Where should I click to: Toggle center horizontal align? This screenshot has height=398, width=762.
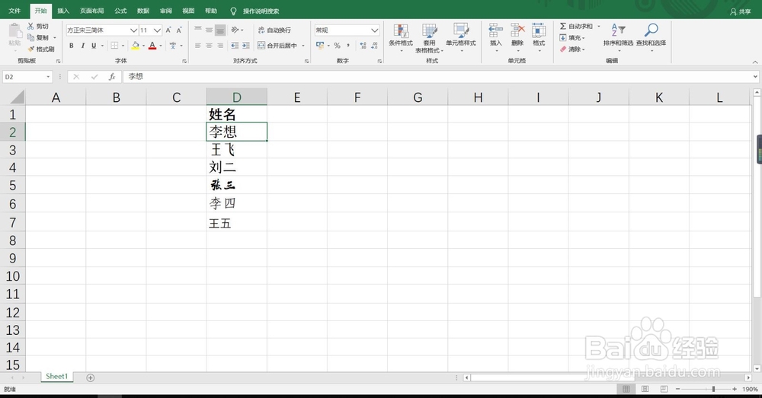pyautogui.click(x=209, y=46)
